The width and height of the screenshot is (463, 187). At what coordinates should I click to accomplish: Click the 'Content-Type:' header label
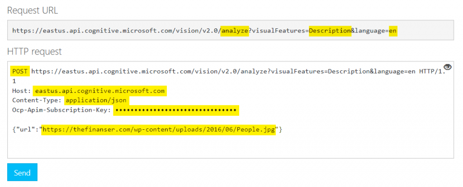tap(37, 100)
